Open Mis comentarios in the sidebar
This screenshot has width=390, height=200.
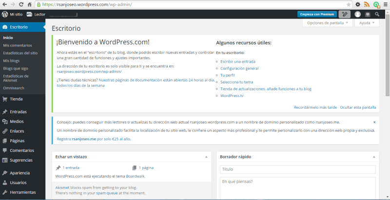pyautogui.click(x=18, y=45)
